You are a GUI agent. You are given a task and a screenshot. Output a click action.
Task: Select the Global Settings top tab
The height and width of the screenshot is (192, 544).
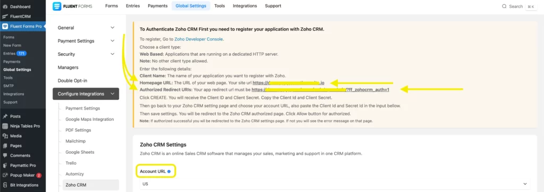pos(191,6)
